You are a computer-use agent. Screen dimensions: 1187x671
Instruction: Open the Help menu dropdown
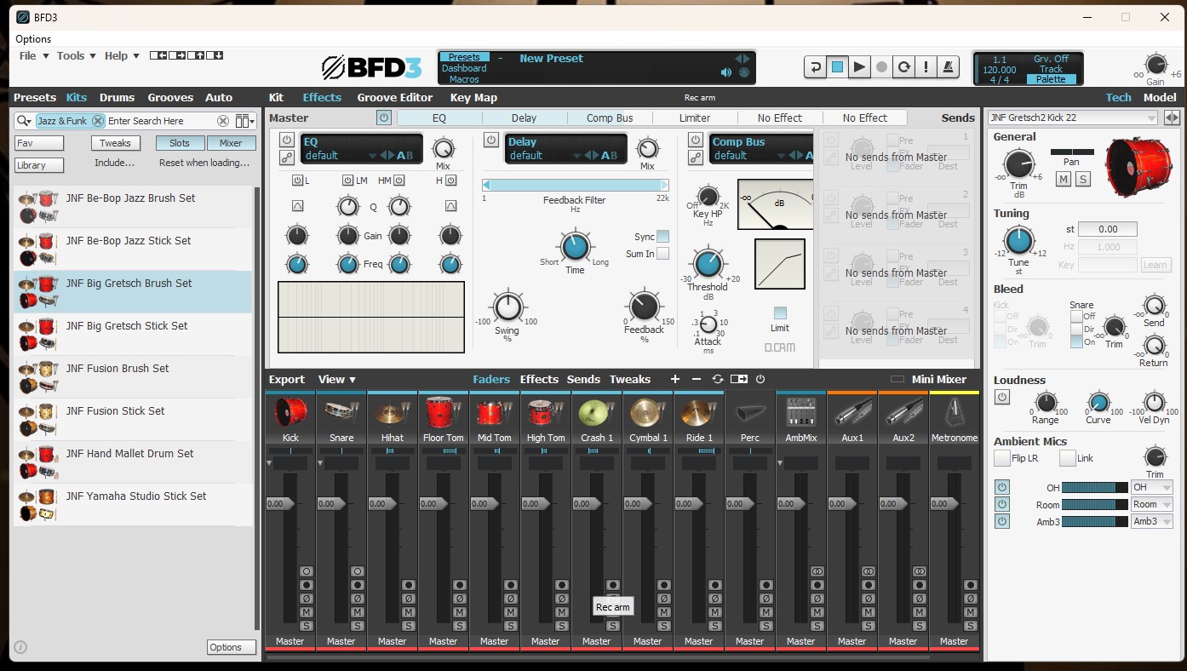(122, 56)
